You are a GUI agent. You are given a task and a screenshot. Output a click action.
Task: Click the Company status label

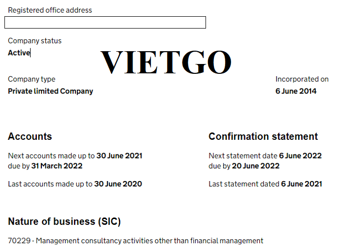coord(34,41)
